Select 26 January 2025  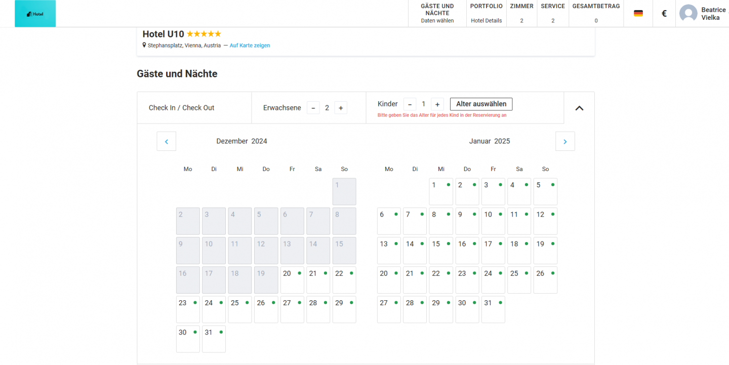[x=545, y=280]
